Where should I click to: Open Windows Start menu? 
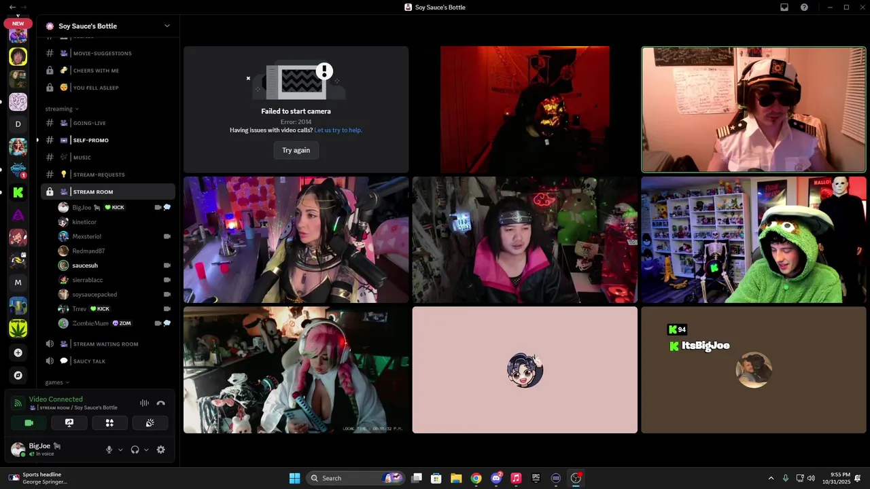point(294,478)
